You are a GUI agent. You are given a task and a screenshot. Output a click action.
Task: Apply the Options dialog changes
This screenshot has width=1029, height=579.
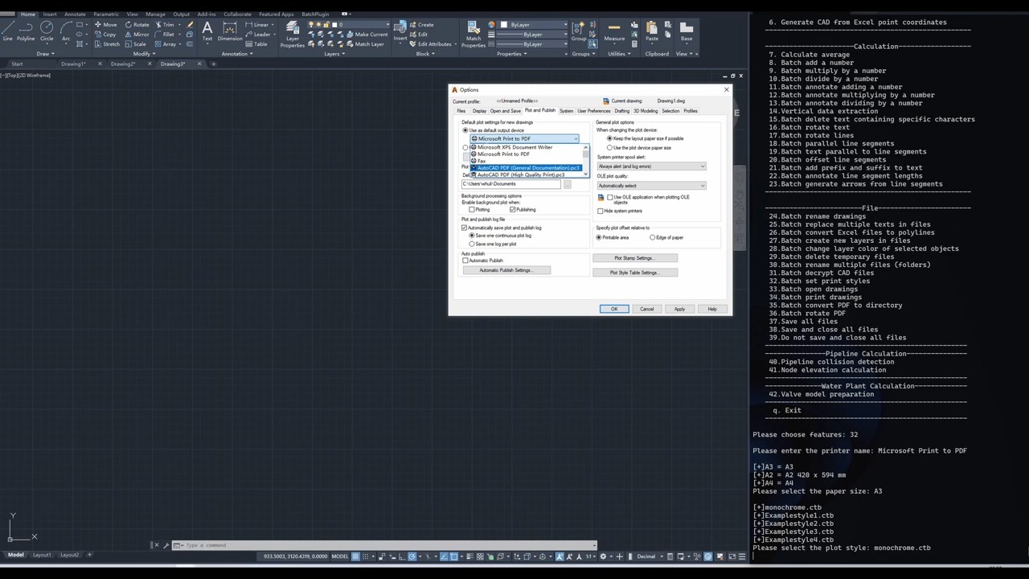click(679, 309)
